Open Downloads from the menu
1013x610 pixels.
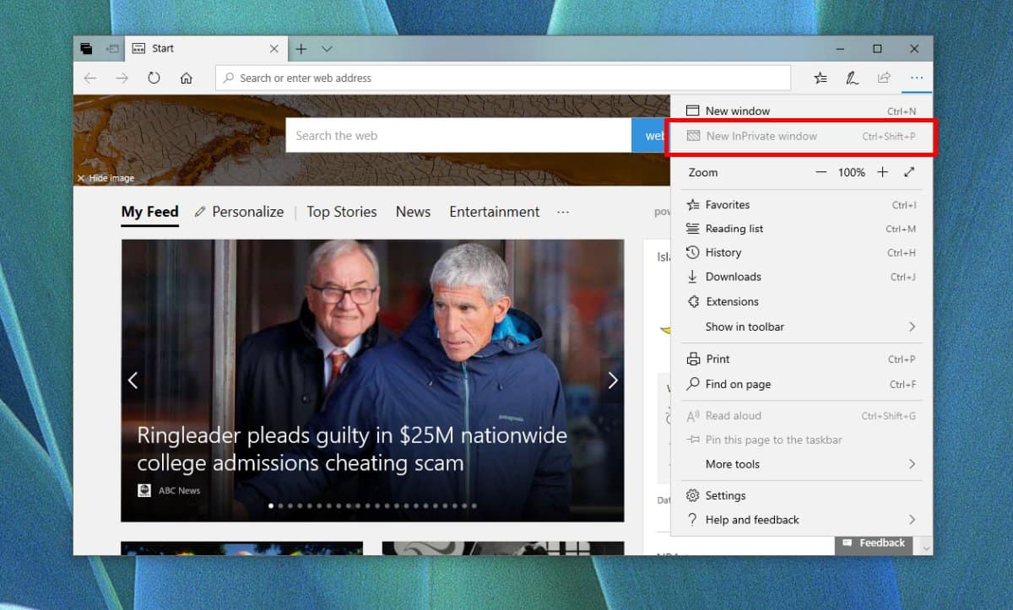[802, 277]
